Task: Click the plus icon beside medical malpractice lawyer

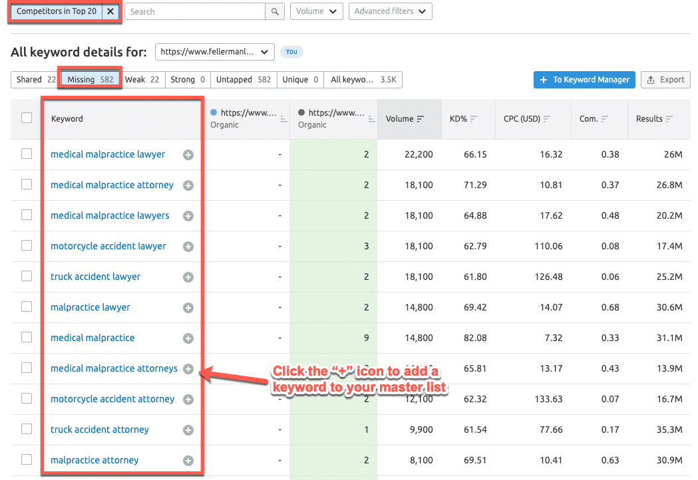Action: click(x=188, y=155)
